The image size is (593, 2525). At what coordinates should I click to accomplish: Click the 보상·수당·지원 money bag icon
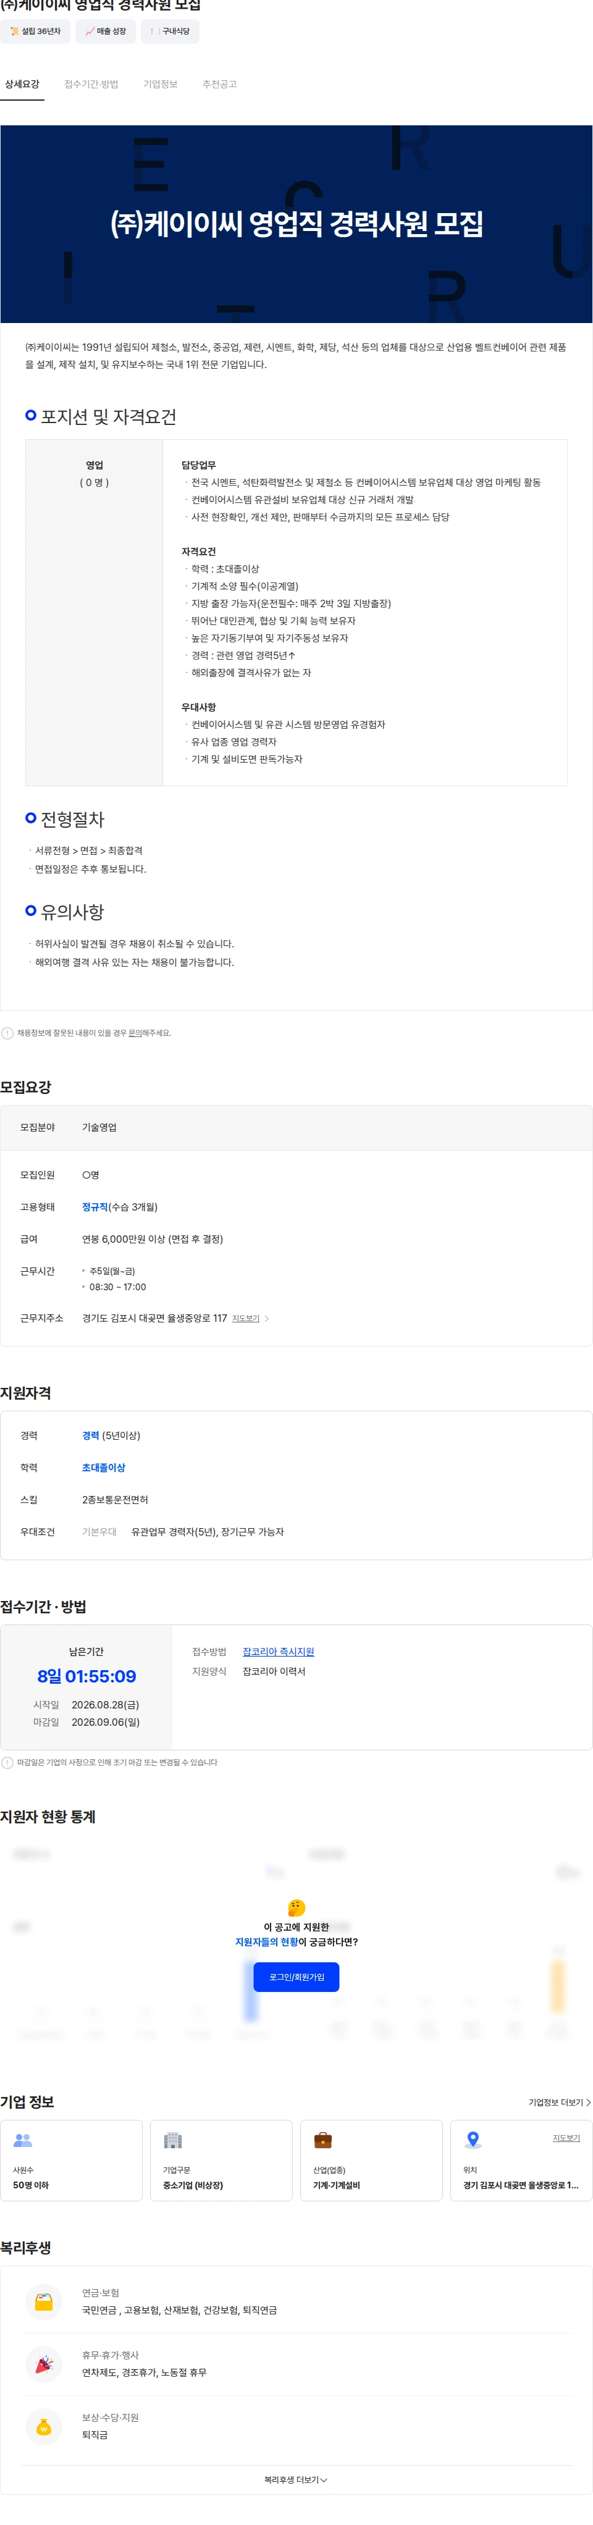pos(43,2427)
